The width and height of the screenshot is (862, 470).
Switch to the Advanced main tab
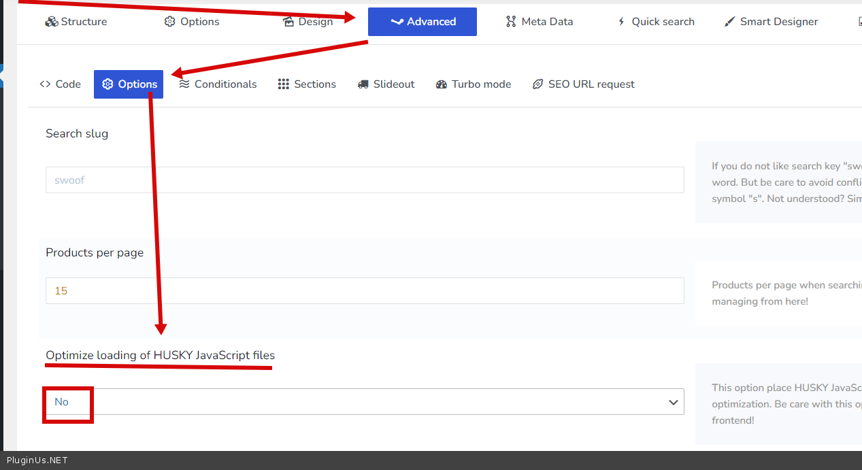[422, 22]
